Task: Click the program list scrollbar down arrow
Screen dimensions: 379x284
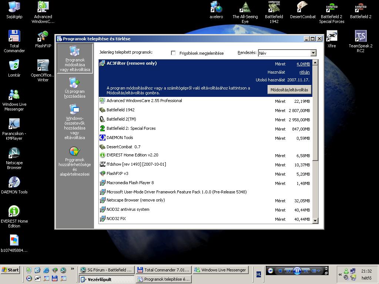Action: pyautogui.click(x=315, y=220)
